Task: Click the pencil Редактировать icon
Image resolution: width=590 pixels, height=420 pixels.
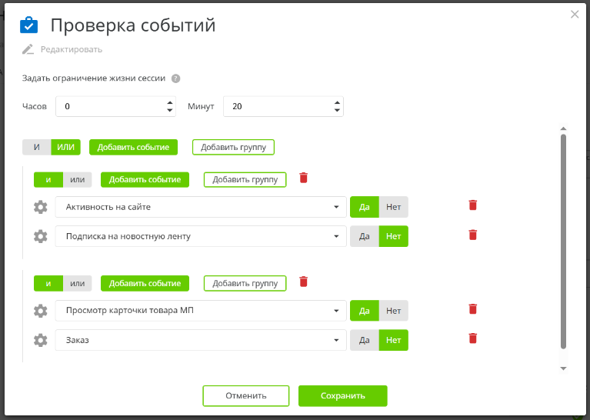Action: click(28, 49)
